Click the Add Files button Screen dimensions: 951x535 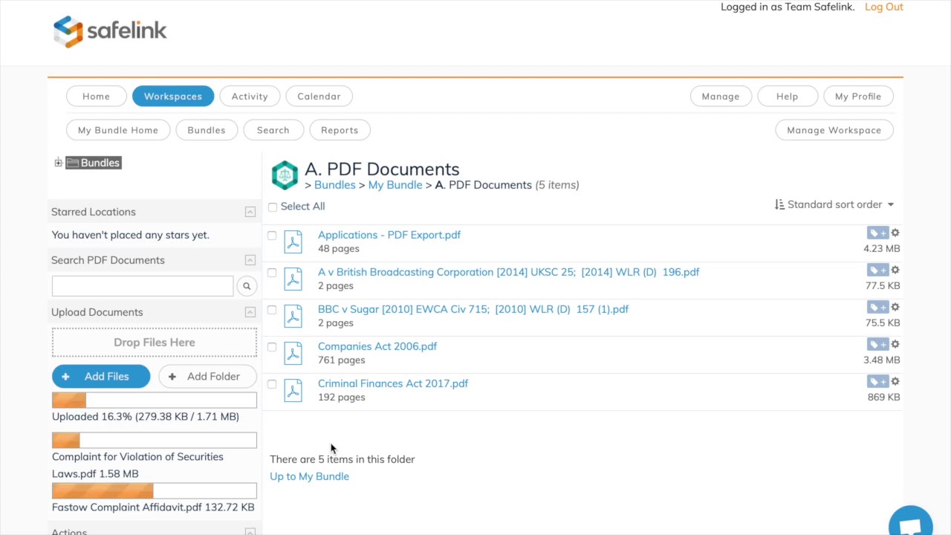101,377
